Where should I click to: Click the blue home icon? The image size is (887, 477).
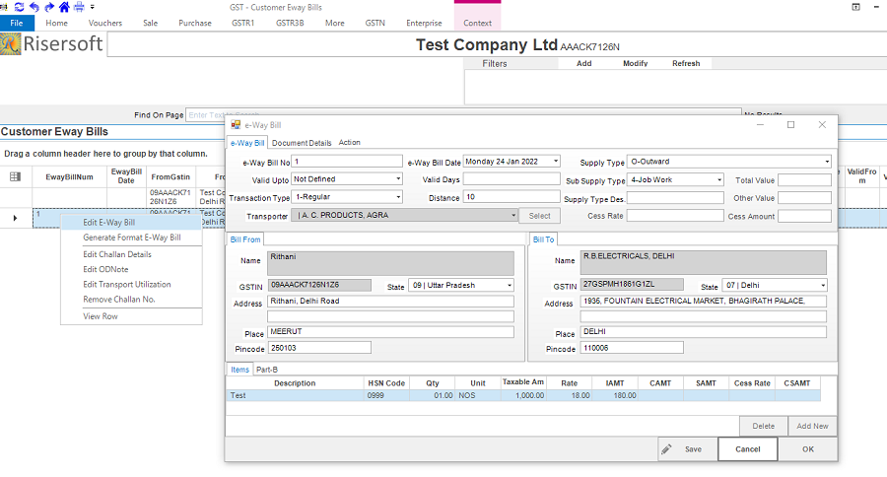pos(64,7)
